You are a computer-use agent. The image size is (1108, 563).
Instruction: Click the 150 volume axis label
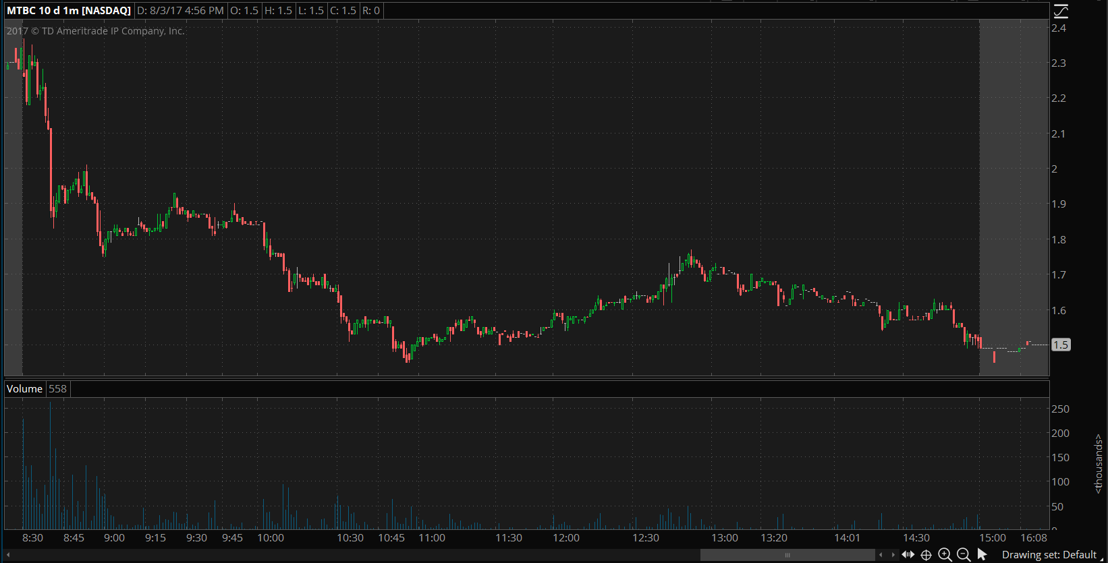pos(1060,457)
